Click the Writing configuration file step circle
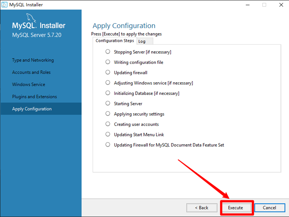The height and width of the screenshot is (217, 289). coord(108,62)
